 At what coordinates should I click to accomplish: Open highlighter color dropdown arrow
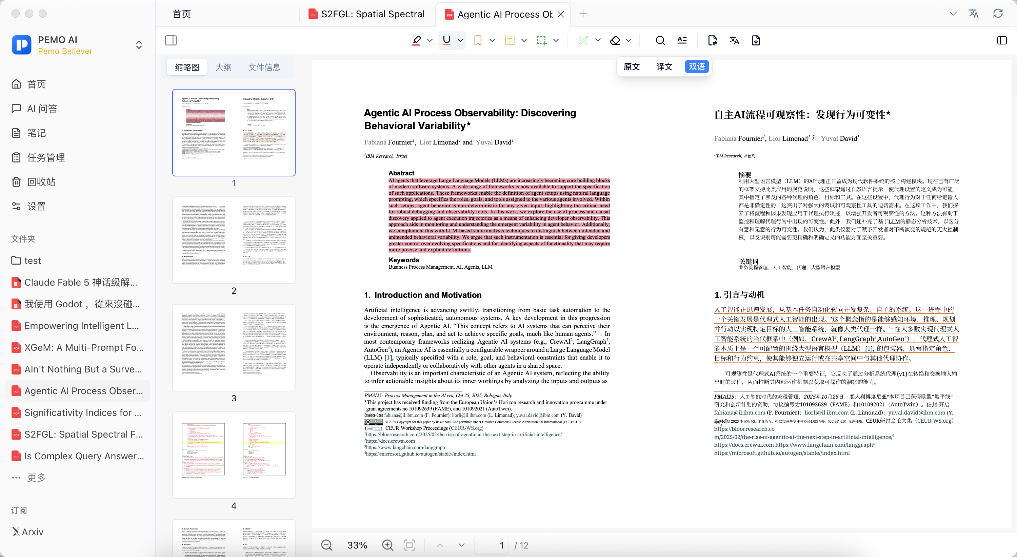point(430,40)
